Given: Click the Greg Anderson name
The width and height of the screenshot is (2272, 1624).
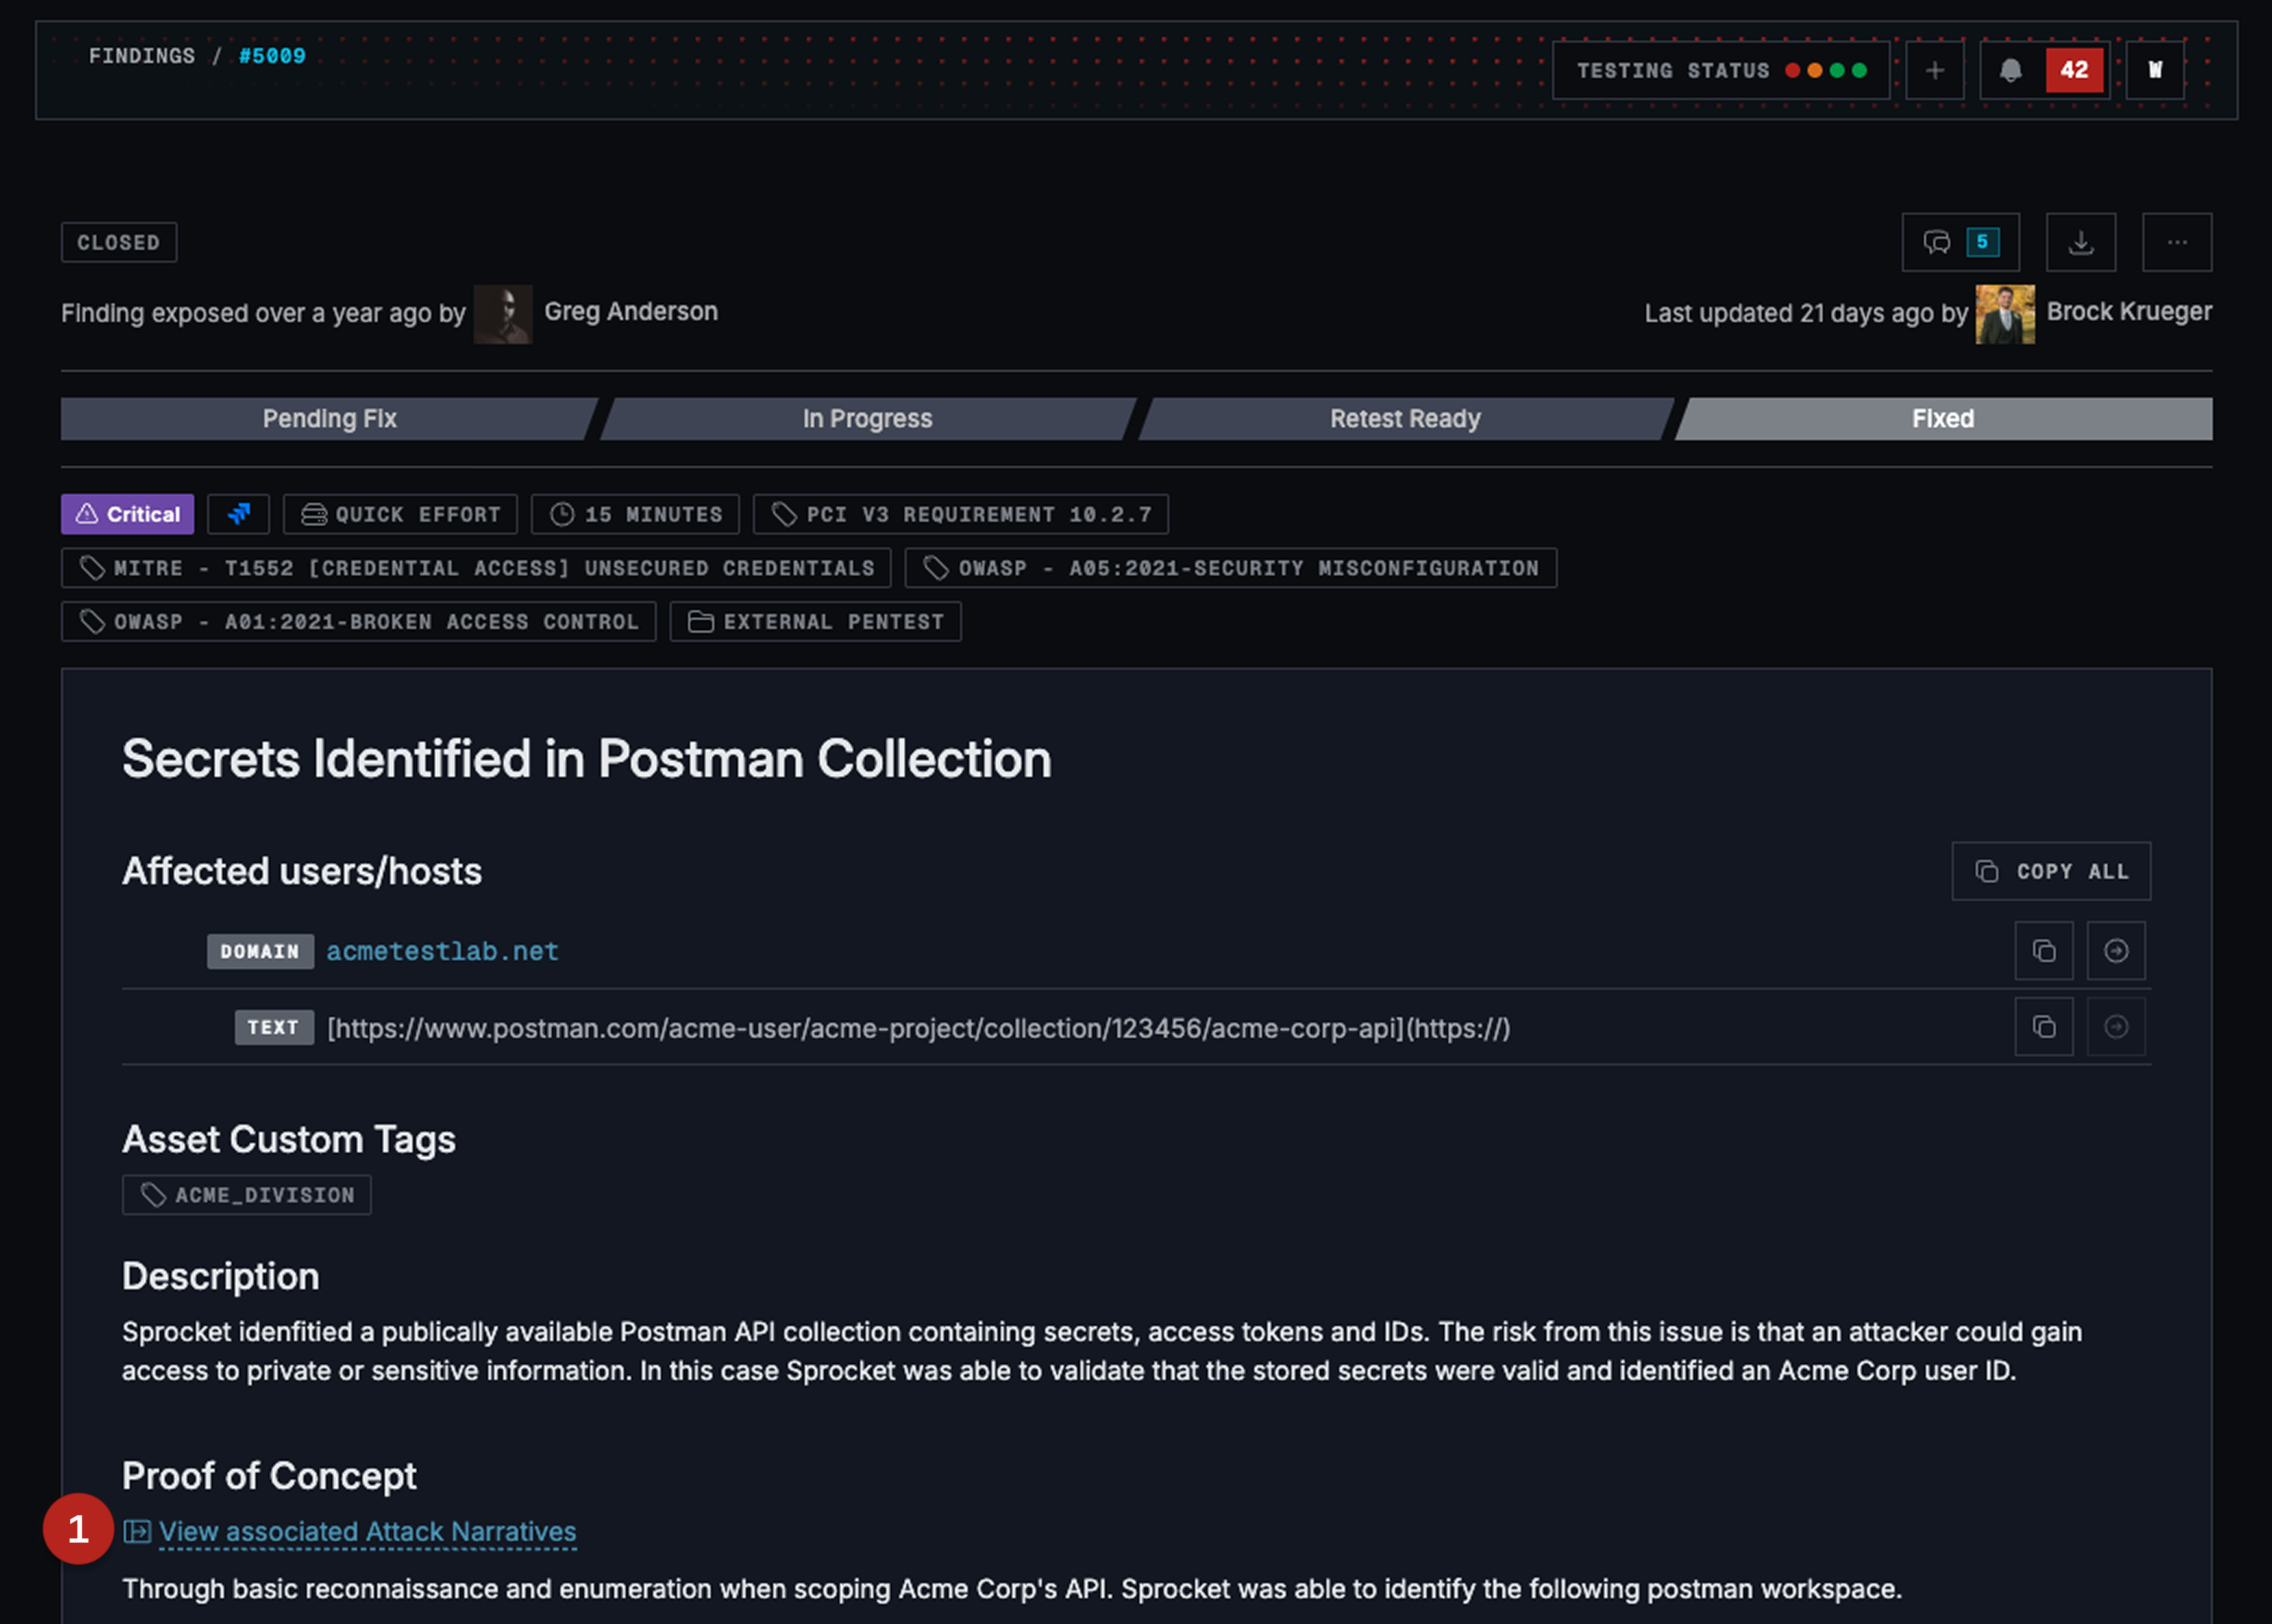Looking at the screenshot, I should coord(631,312).
